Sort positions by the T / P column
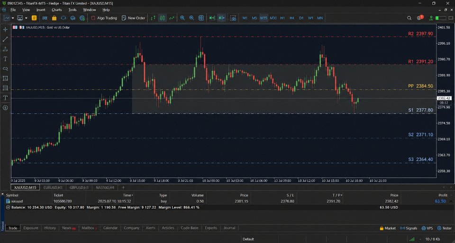Image resolution: width=455 pixels, height=243 pixels. [337, 196]
